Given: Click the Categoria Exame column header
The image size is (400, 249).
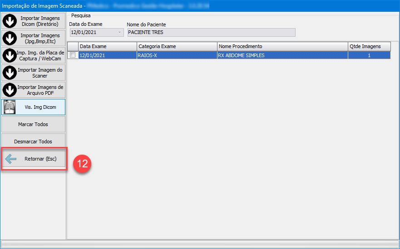Looking at the screenshot, I should click(177, 46).
